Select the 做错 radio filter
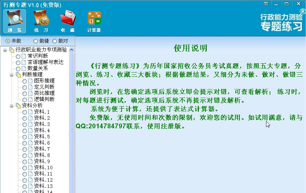The width and height of the screenshot is (306, 193). click(x=35, y=41)
